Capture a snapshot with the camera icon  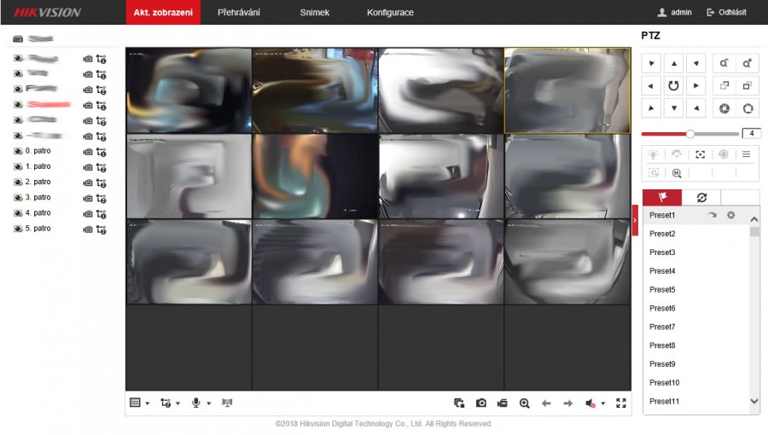pyautogui.click(x=481, y=403)
